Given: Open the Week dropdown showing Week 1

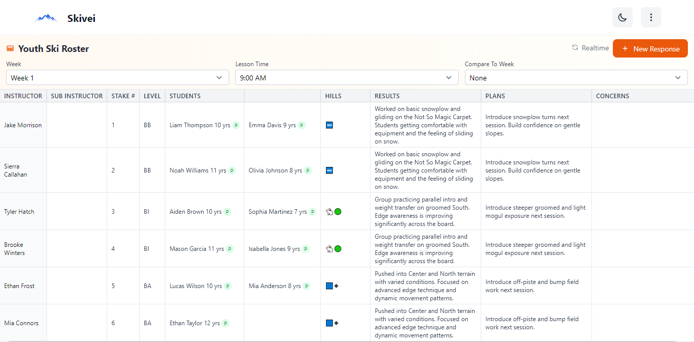Looking at the screenshot, I should coord(117,78).
